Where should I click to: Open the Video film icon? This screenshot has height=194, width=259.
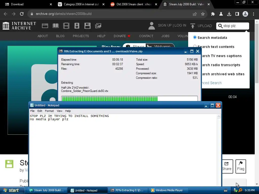(x=66, y=26)
